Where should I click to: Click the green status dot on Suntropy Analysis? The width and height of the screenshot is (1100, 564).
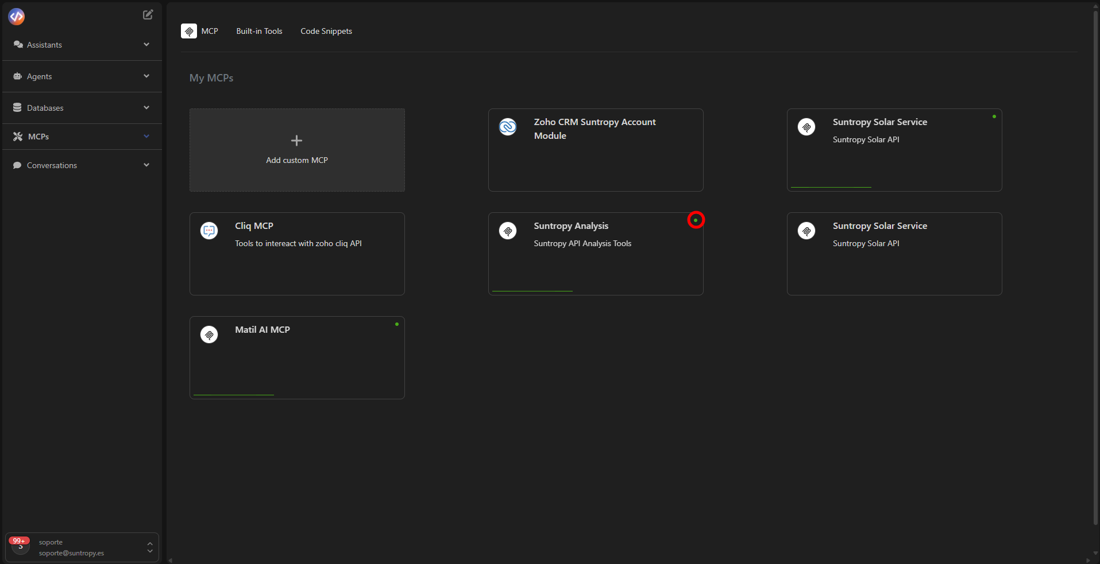(x=696, y=220)
